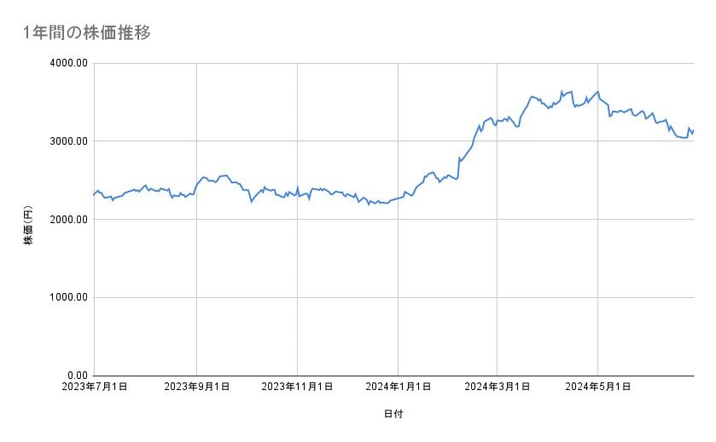Click the horizontal axis title 日付
716x442 pixels.
tap(393, 414)
